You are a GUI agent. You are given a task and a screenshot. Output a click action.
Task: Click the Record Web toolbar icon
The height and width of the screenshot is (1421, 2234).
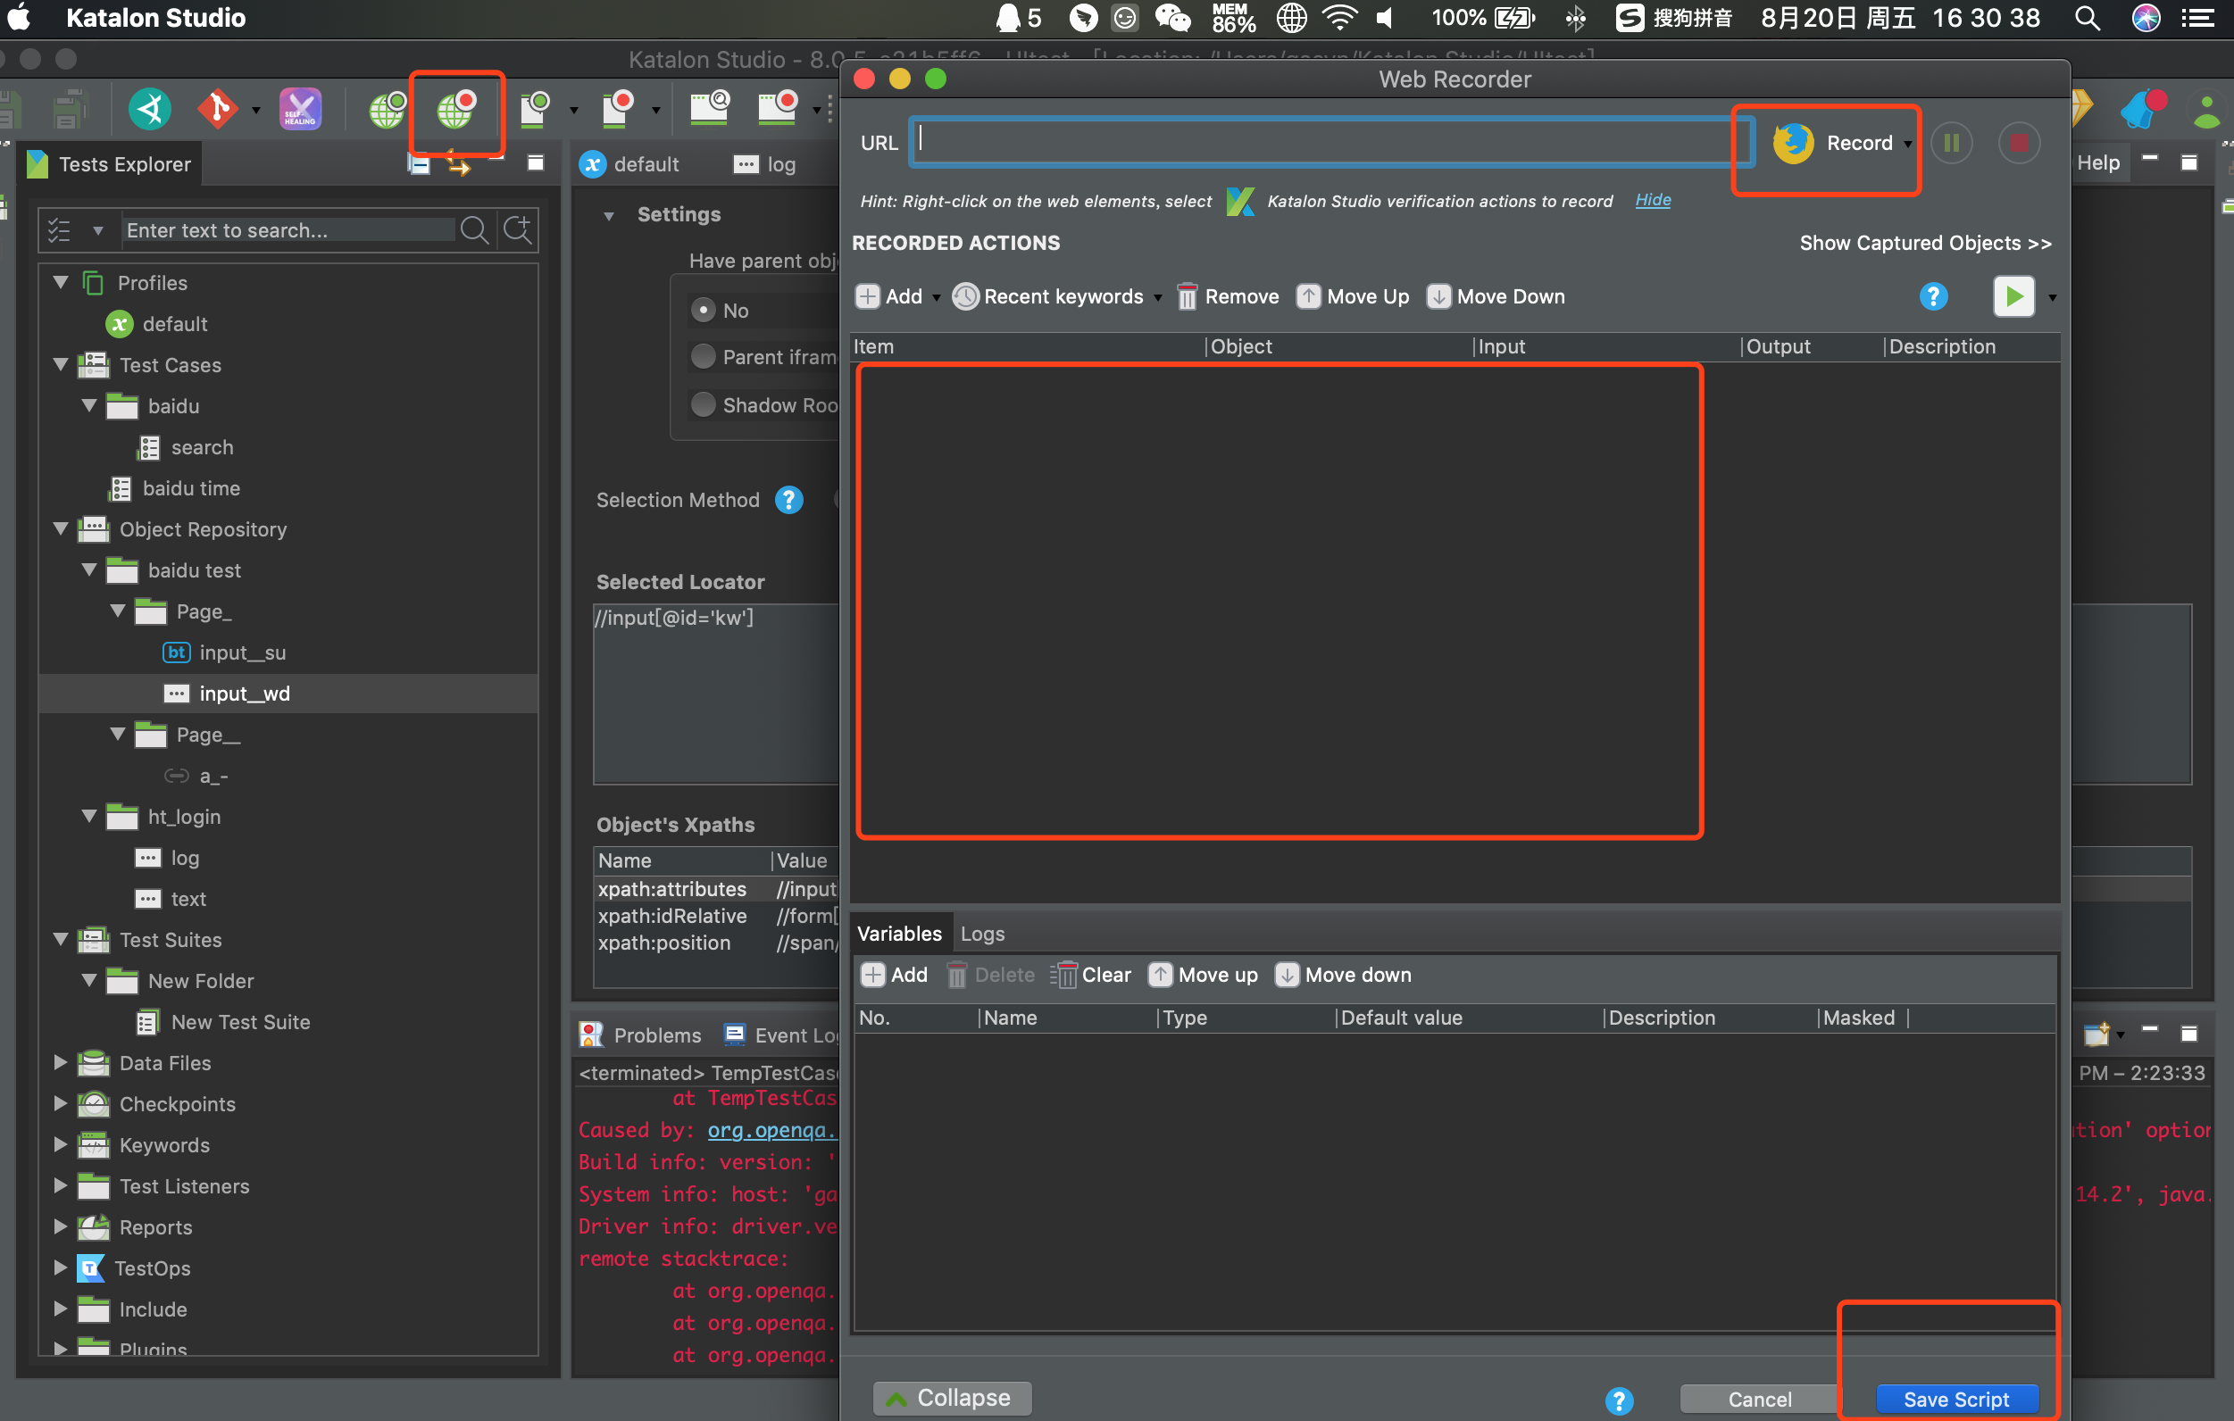(x=455, y=111)
